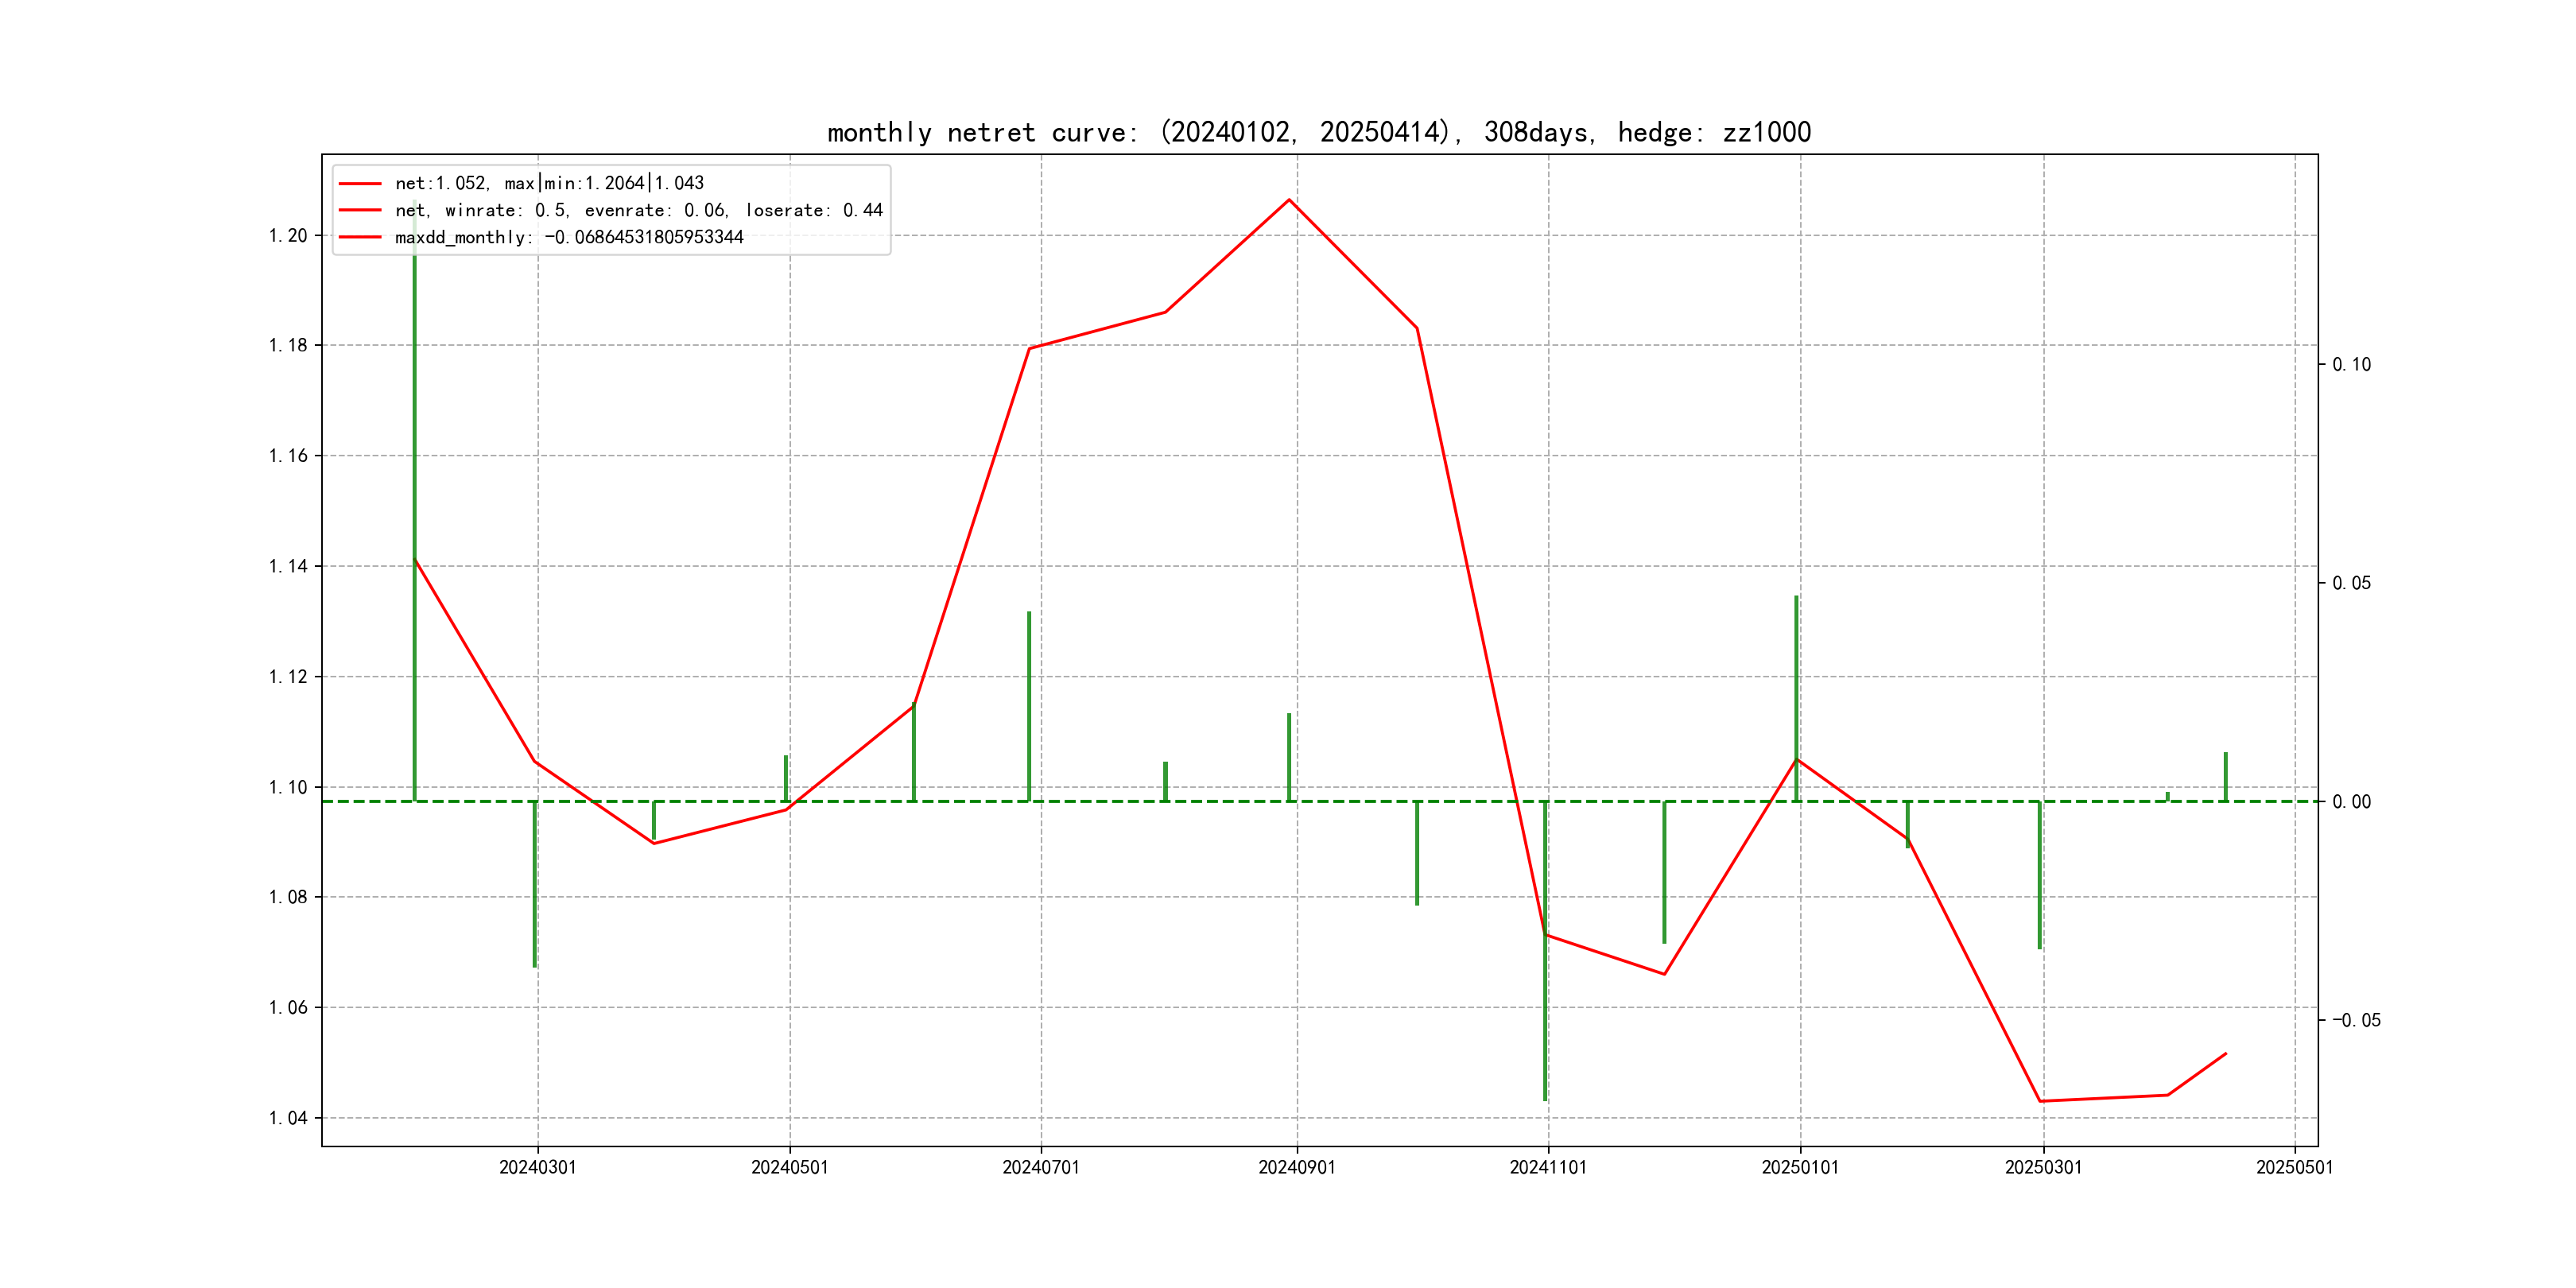Click the x-axis label 20241101
Viewport: 2576px width, 1288px height.
point(1548,1167)
